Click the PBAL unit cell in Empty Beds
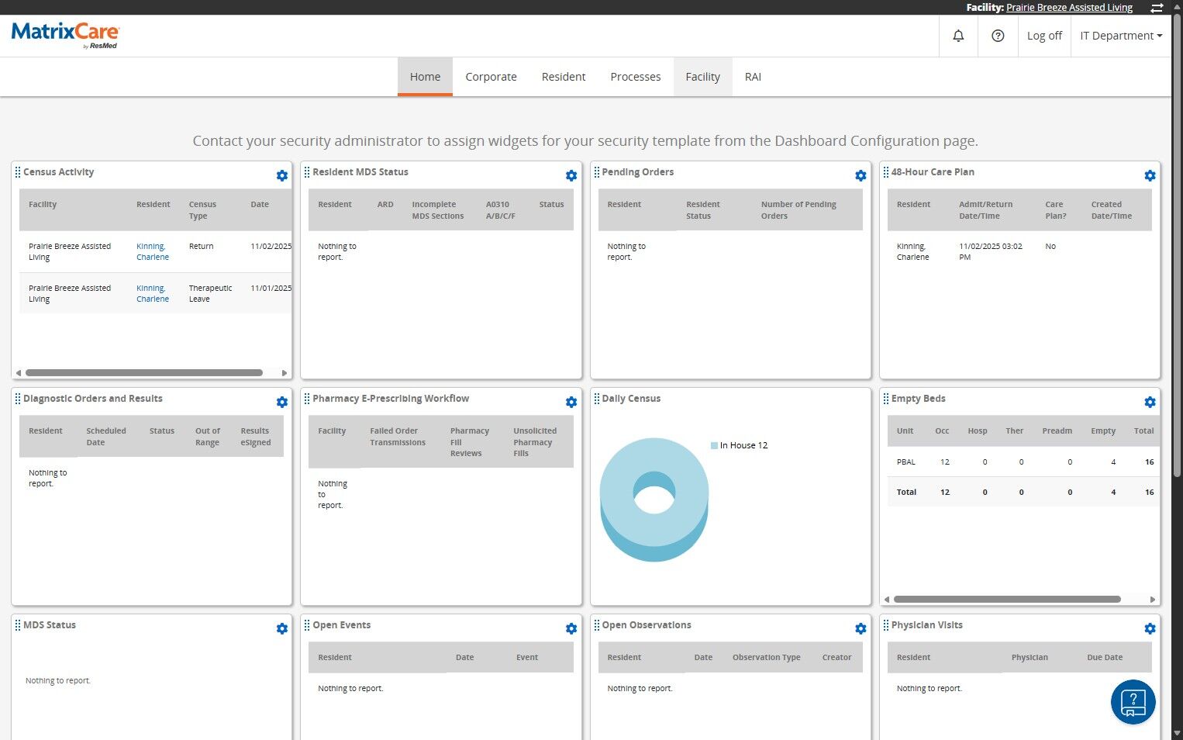 [x=906, y=462]
